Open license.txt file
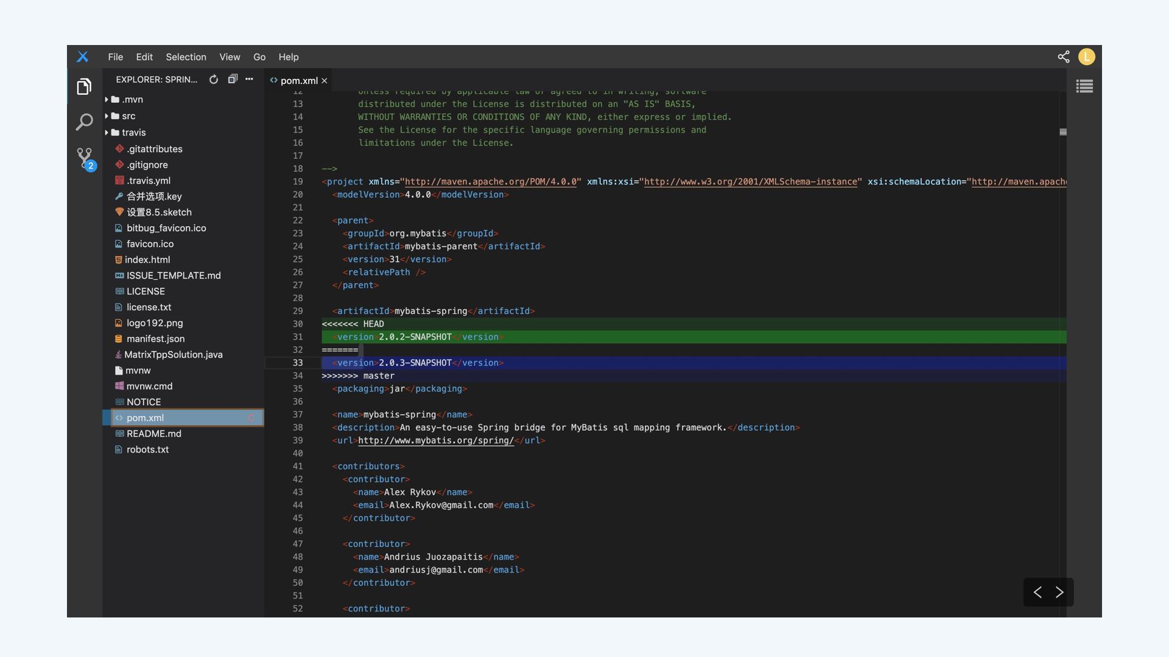The height and width of the screenshot is (657, 1169). coord(149,307)
